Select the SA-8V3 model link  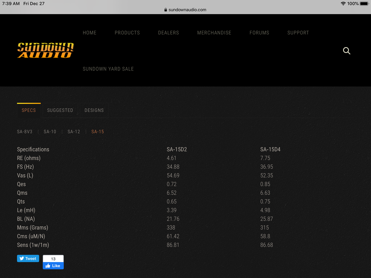click(24, 132)
